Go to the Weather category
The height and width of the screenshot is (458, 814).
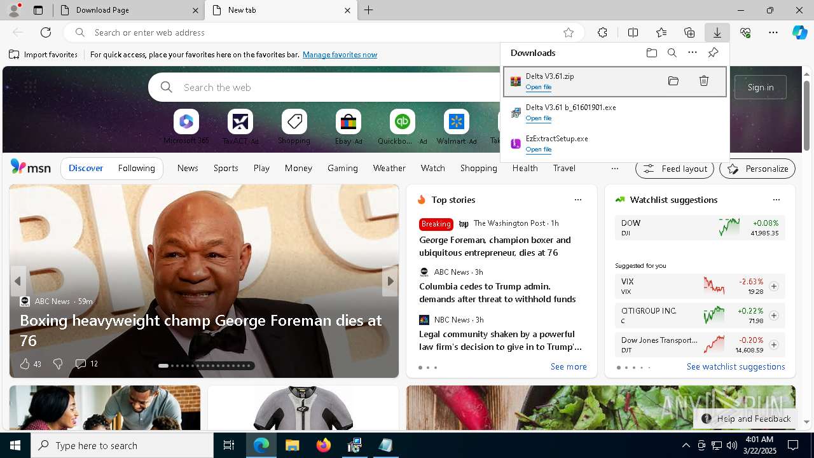[x=389, y=168]
